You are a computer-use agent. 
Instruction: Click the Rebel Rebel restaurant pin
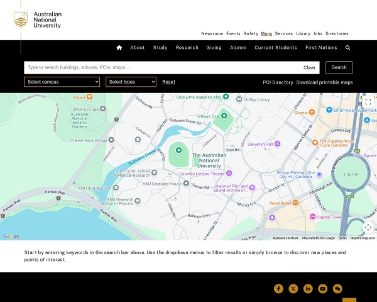pyautogui.click(x=295, y=203)
